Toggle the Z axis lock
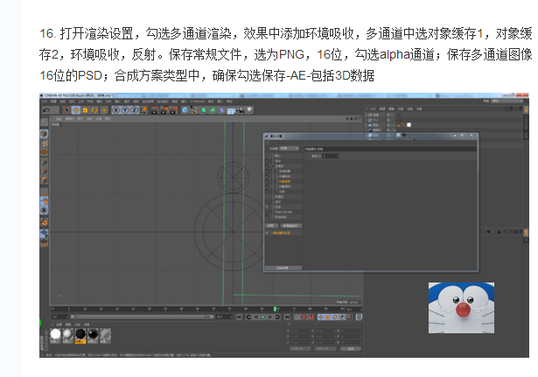Image resolution: width=538 pixels, height=377 pixels. [134, 110]
